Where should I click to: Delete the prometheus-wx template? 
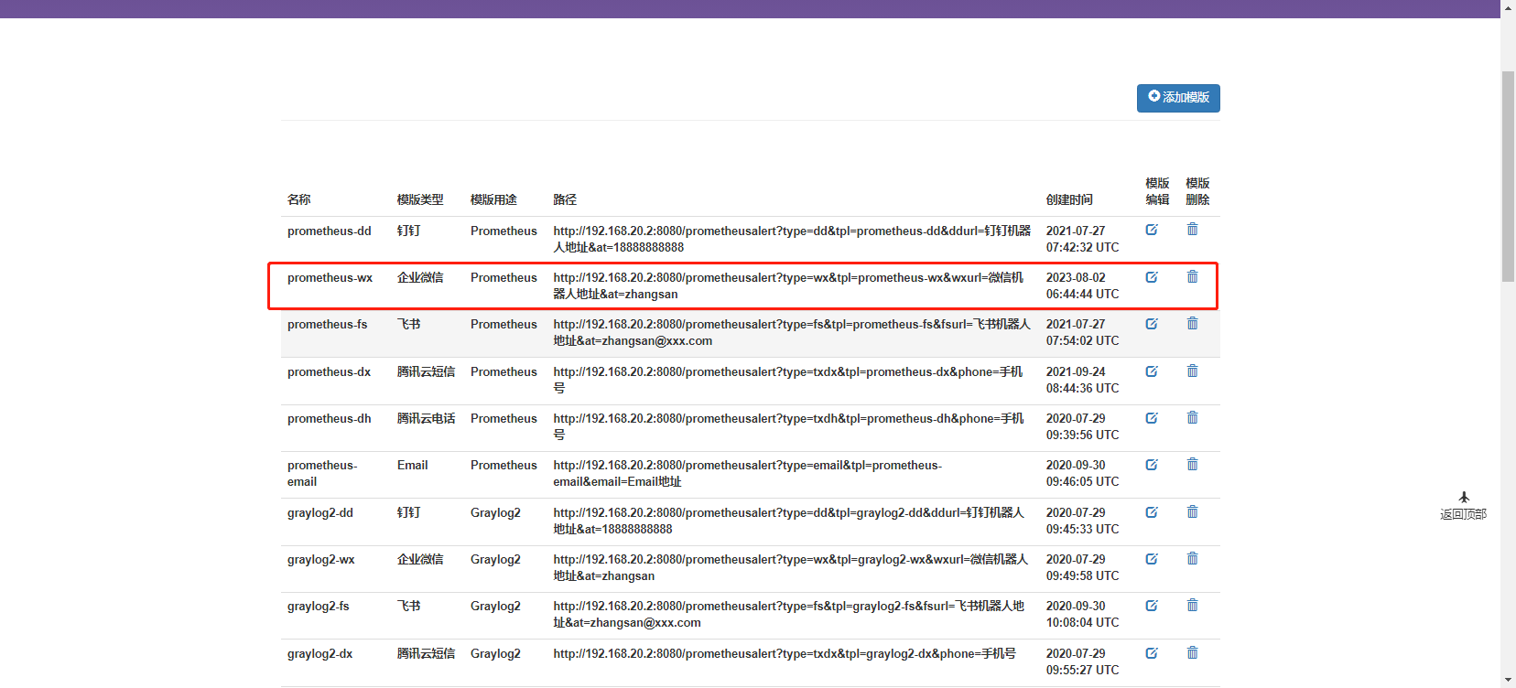(1192, 276)
